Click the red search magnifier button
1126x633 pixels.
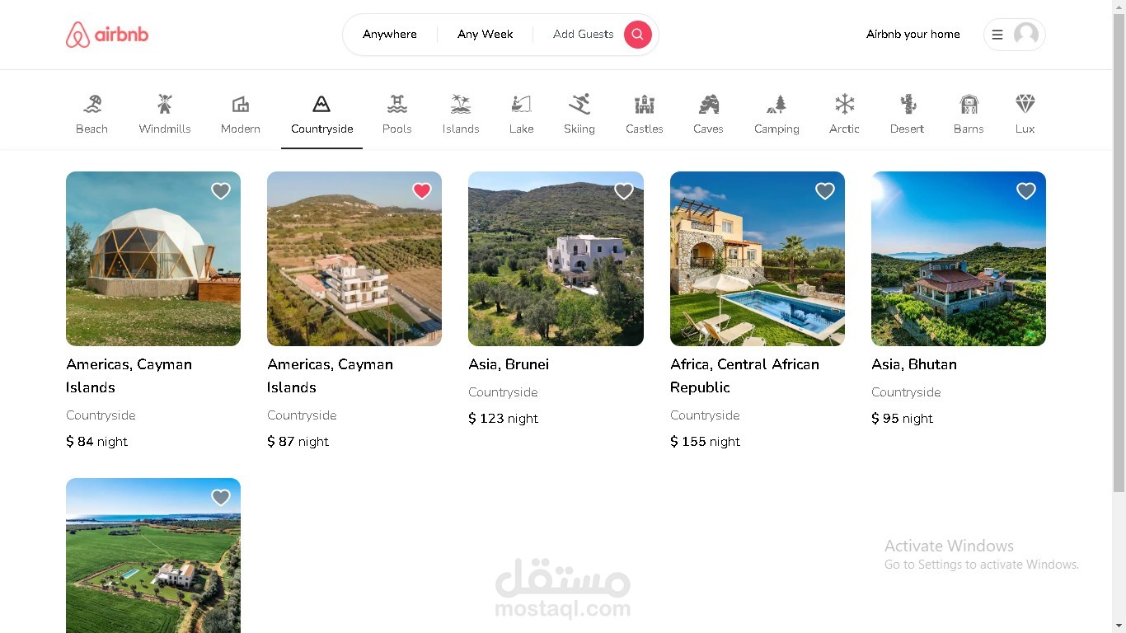[x=637, y=35]
